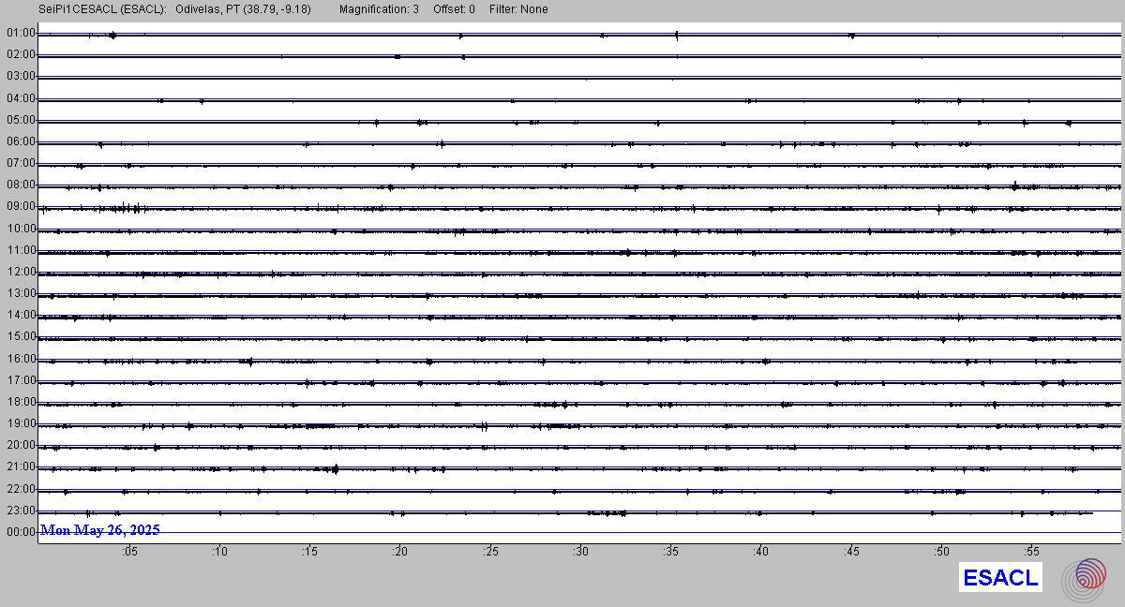Click the 16:00 hour label

pyautogui.click(x=21, y=359)
